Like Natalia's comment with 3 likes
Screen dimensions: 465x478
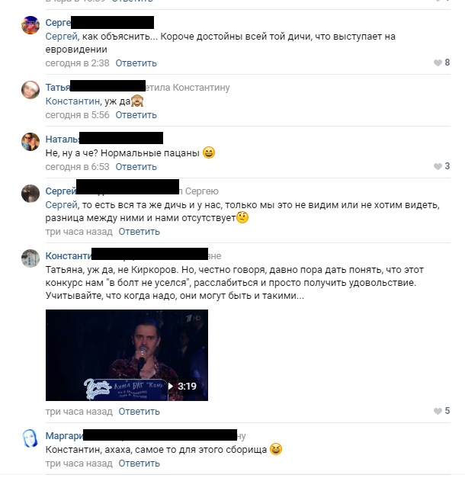441,166
